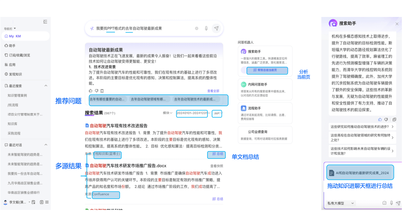
Task: Copy the assistant's chat response
Action: (394, 120)
